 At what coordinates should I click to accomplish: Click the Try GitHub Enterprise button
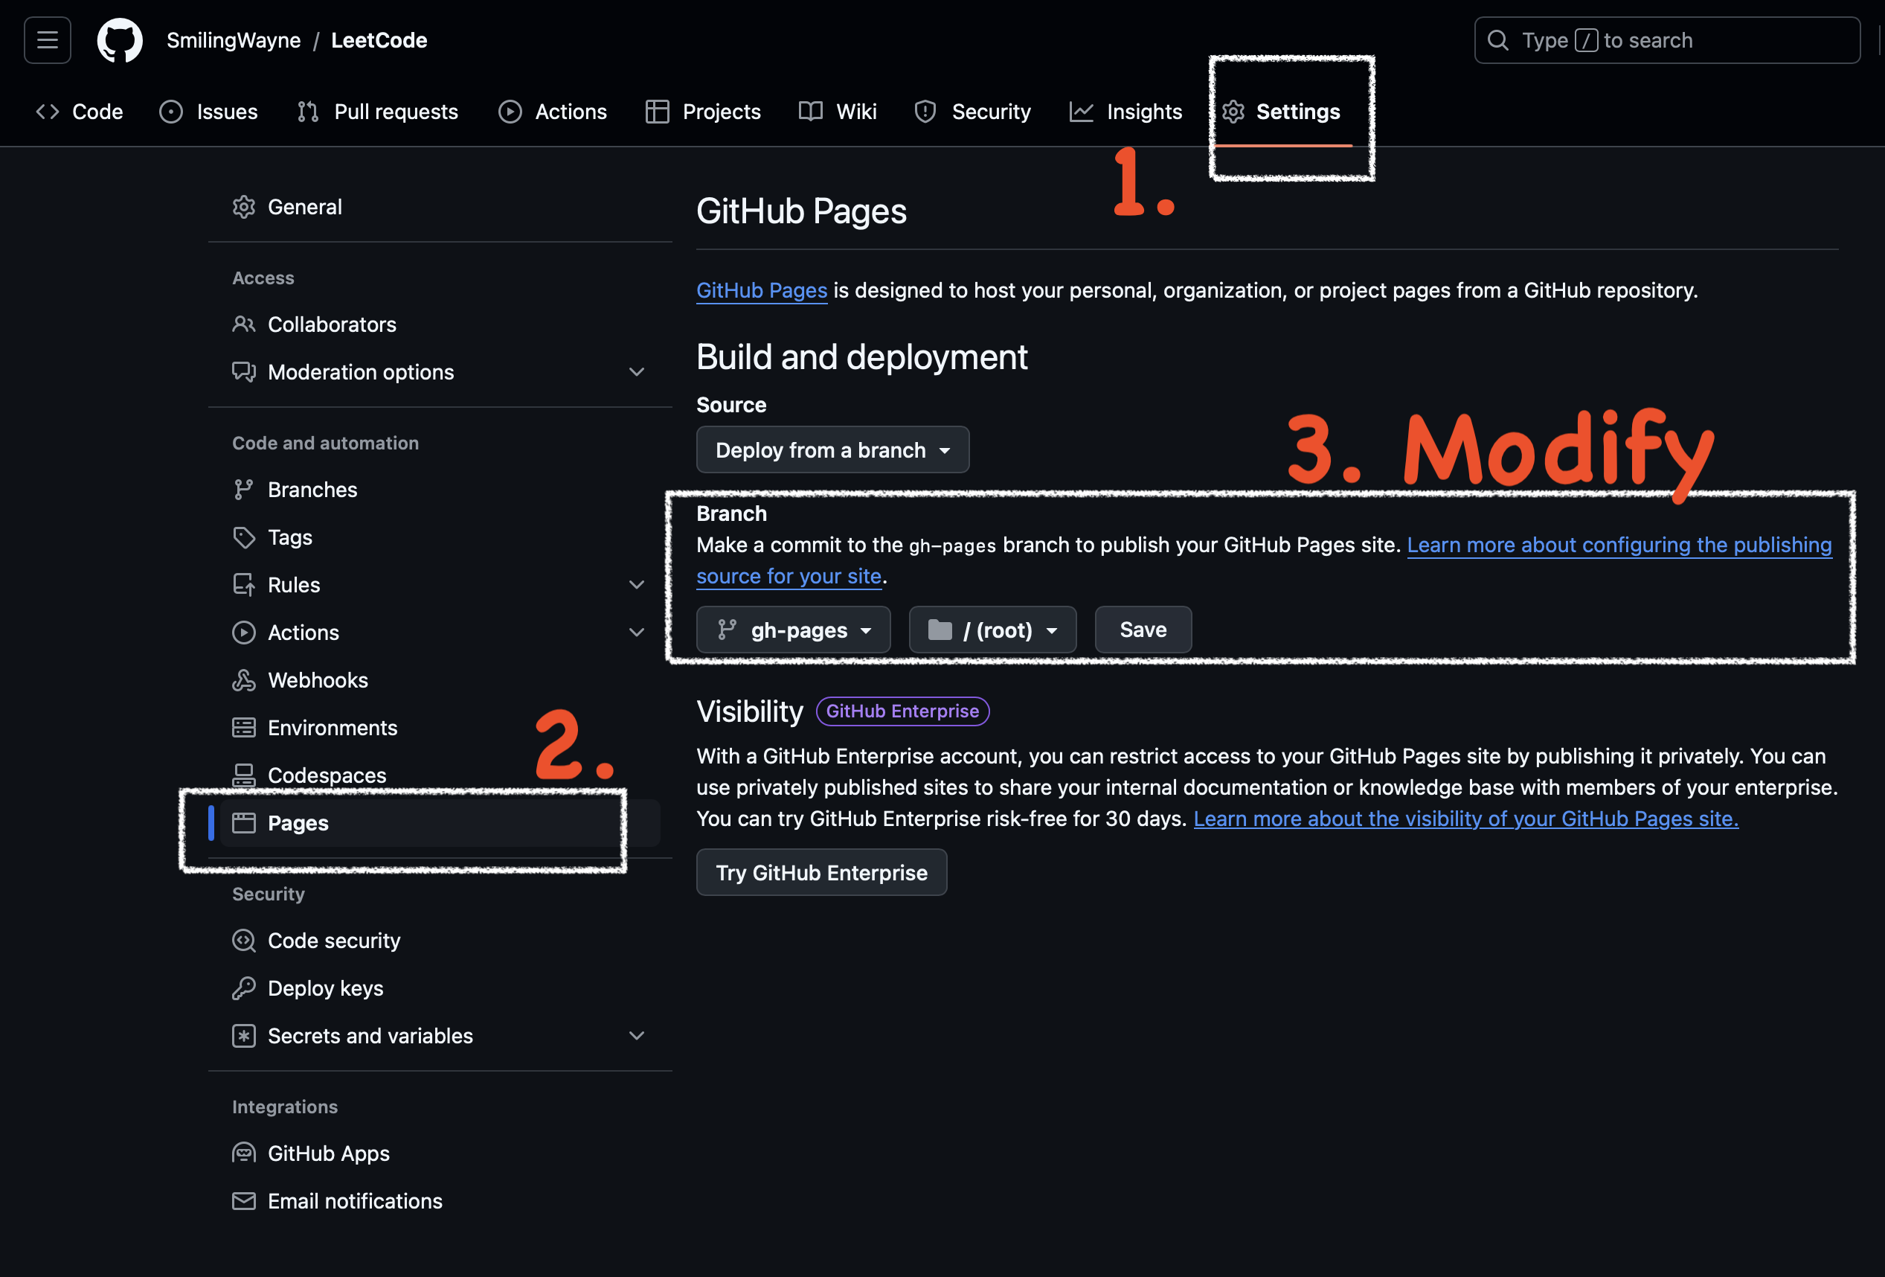[822, 872]
